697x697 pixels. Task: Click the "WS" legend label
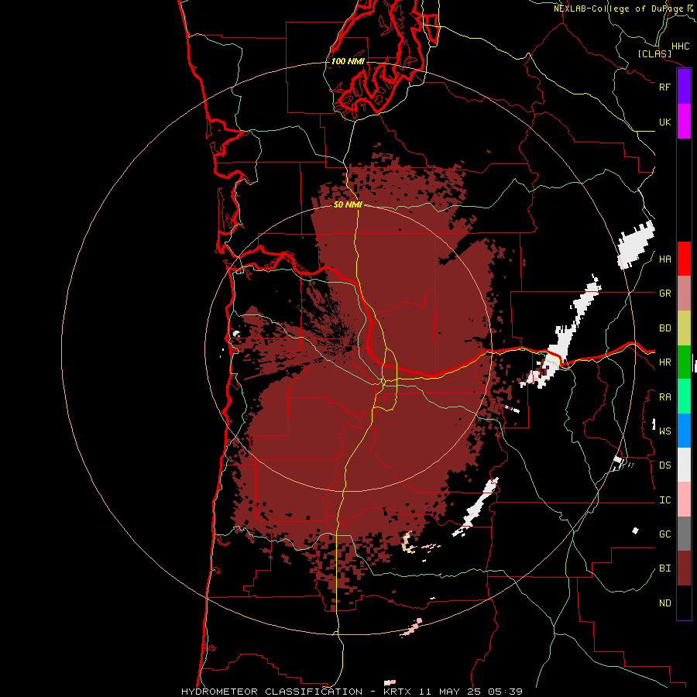[x=664, y=431]
